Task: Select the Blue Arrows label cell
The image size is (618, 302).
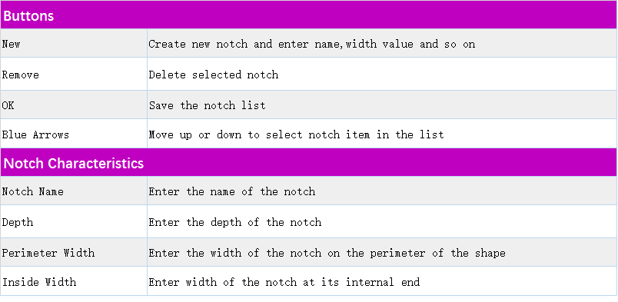Action: (x=74, y=134)
